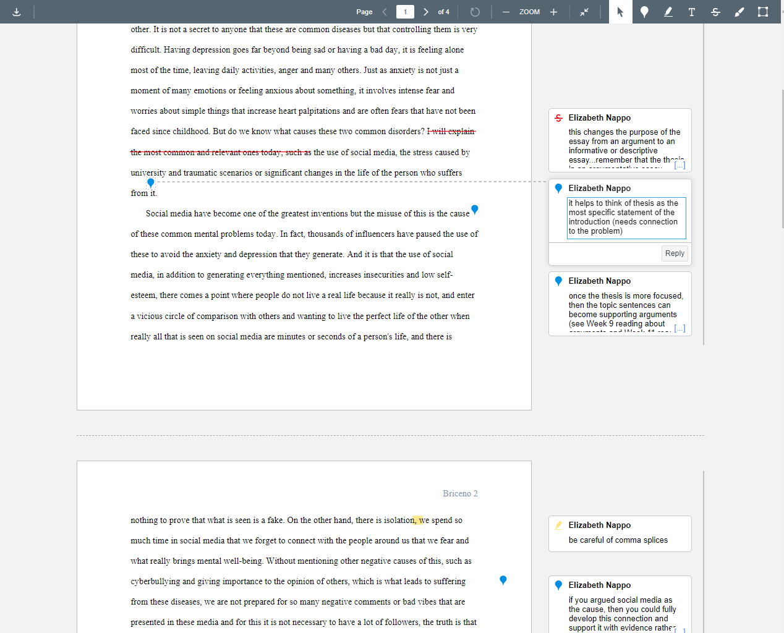The width and height of the screenshot is (784, 633).
Task: Open the strikeout comment by Elizabeth Nappo
Action: [x=620, y=140]
